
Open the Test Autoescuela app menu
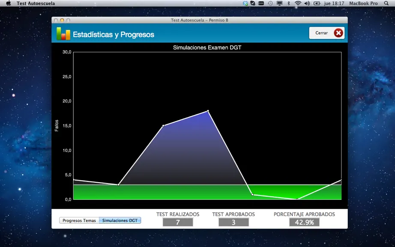(x=36, y=3)
